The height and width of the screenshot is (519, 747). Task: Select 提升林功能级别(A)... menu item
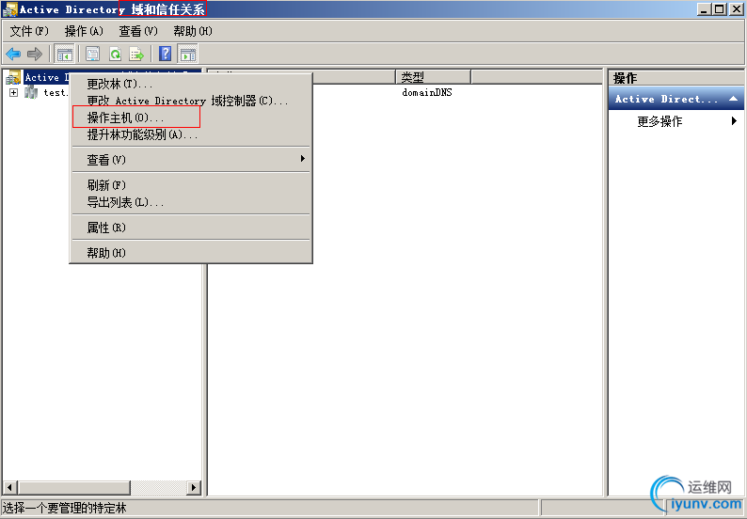click(191, 134)
